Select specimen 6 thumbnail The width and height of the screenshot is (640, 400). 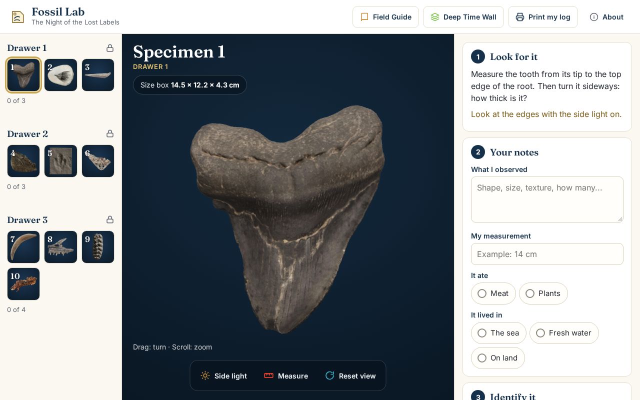coord(98,161)
